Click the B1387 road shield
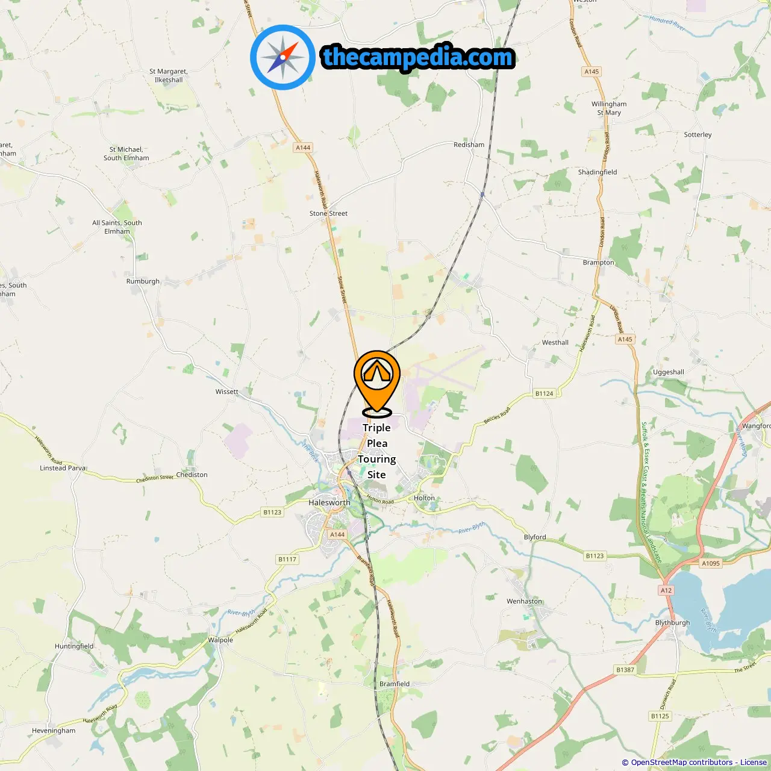The height and width of the screenshot is (771, 771). (625, 670)
